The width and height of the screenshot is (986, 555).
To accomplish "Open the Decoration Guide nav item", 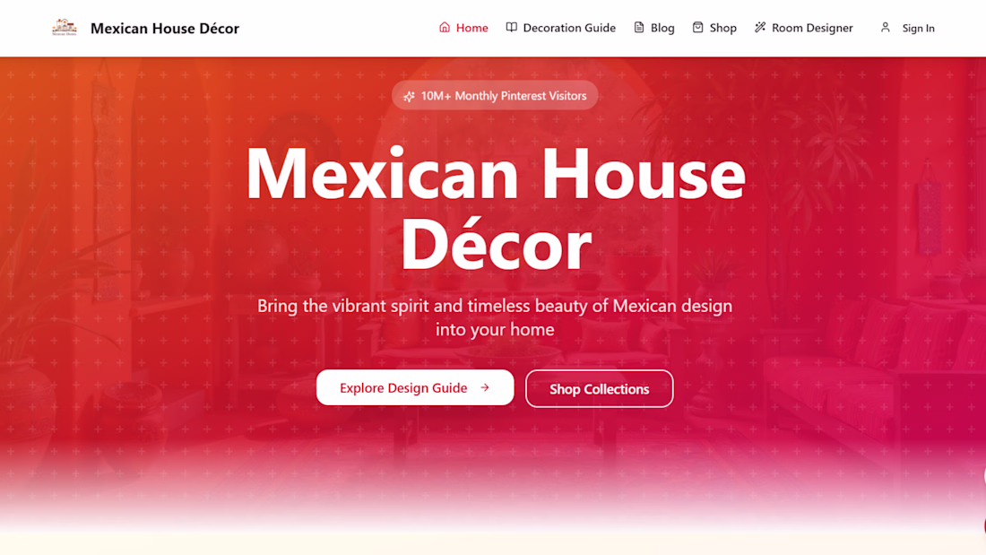I will [x=561, y=28].
